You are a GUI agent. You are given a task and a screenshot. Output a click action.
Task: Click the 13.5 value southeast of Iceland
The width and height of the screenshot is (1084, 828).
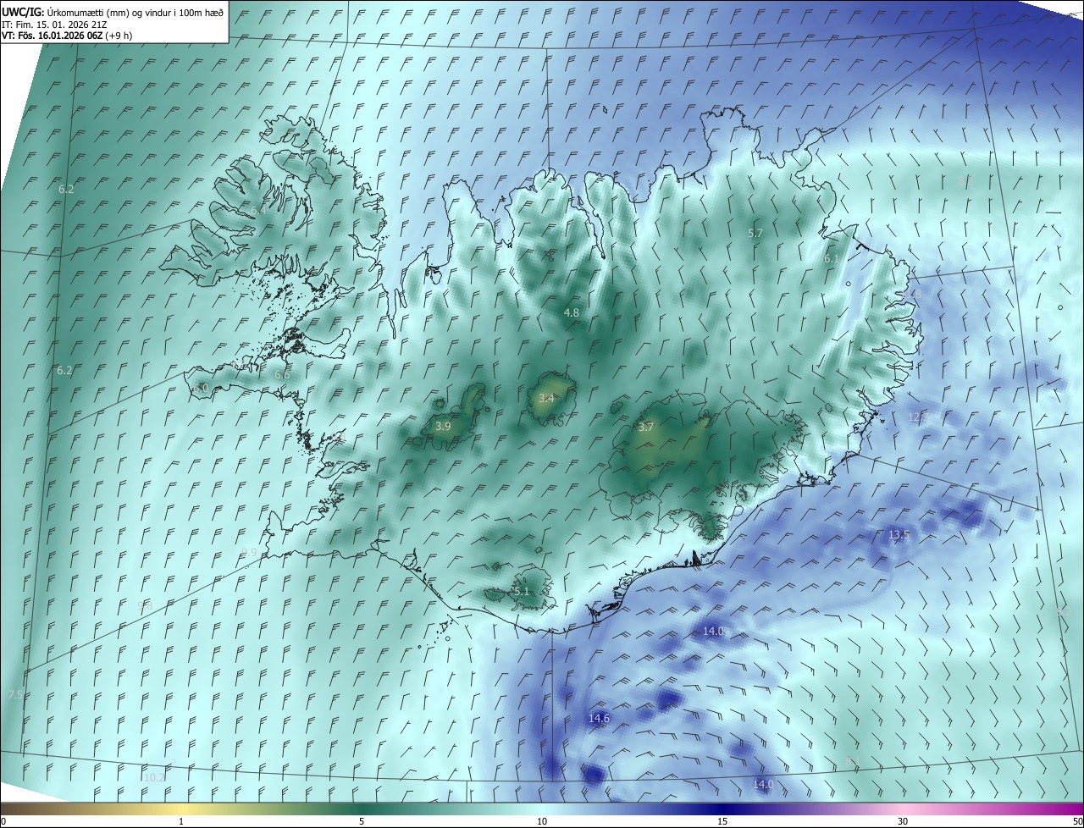(x=899, y=535)
